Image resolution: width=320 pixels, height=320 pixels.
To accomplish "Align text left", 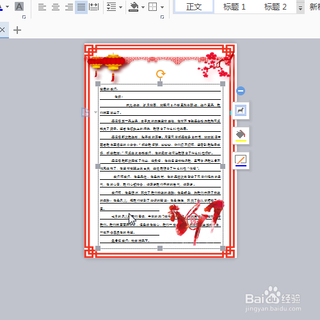I will point(42,7).
